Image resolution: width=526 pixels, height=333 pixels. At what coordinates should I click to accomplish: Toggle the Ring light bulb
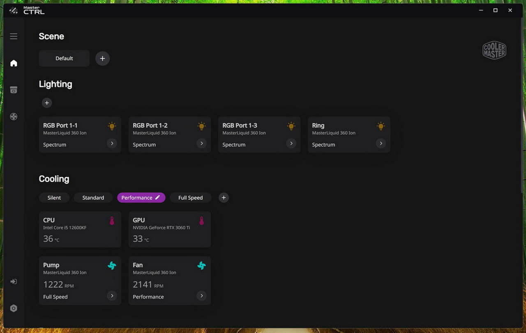coord(381,126)
